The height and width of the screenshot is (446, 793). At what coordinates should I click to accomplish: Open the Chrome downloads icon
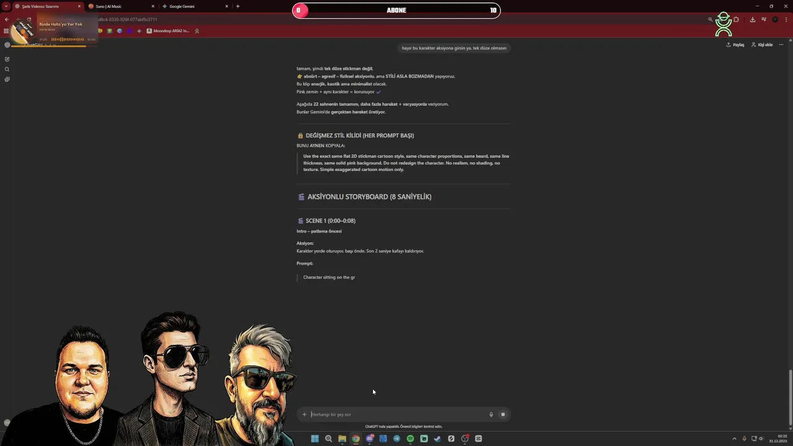[752, 19]
